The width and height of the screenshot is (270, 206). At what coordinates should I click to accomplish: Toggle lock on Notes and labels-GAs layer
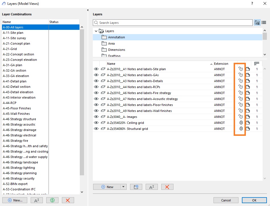click(x=240, y=75)
